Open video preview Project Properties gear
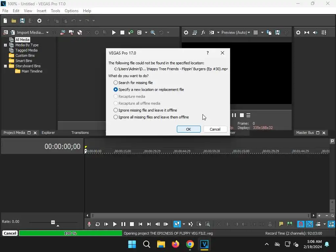336x252 pixels. coord(186,32)
